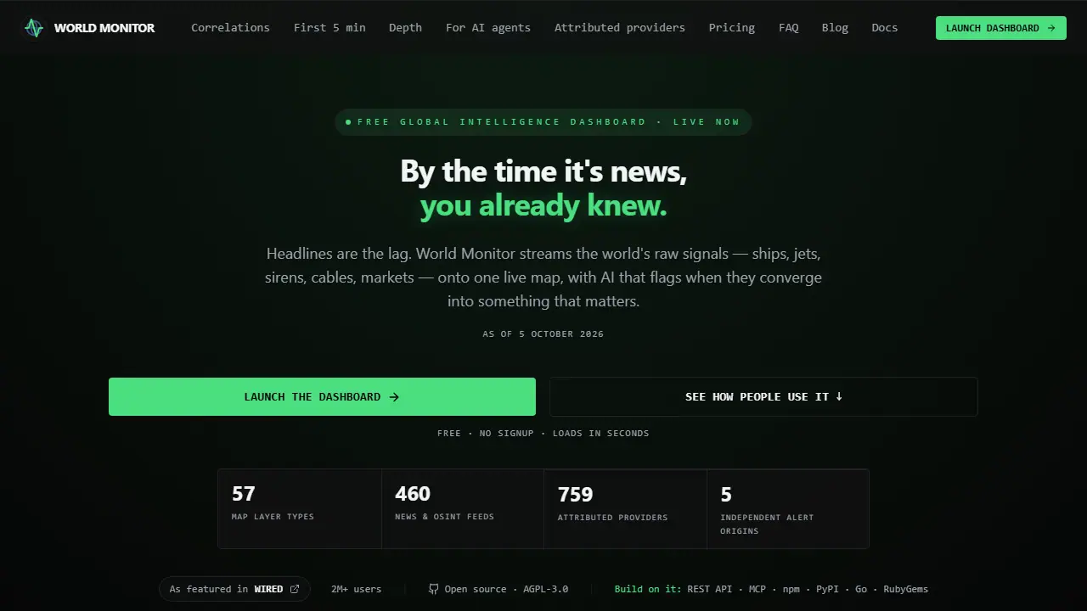1087x611 pixels.
Task: Open the Pricing page link
Action: coord(732,28)
